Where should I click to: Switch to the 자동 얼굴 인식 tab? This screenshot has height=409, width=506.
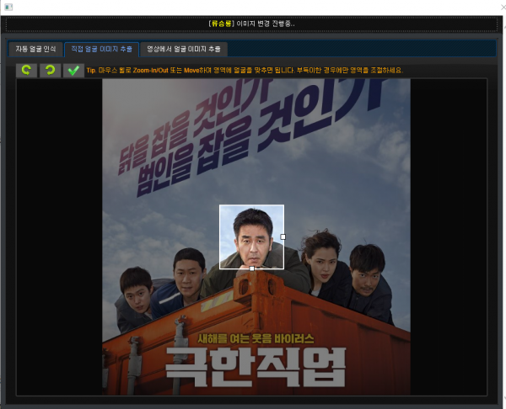(35, 49)
